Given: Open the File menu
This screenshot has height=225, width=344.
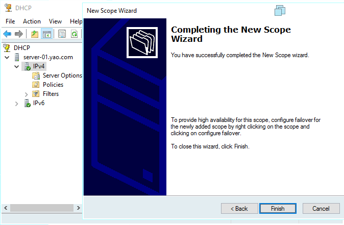Looking at the screenshot, I should [10, 21].
